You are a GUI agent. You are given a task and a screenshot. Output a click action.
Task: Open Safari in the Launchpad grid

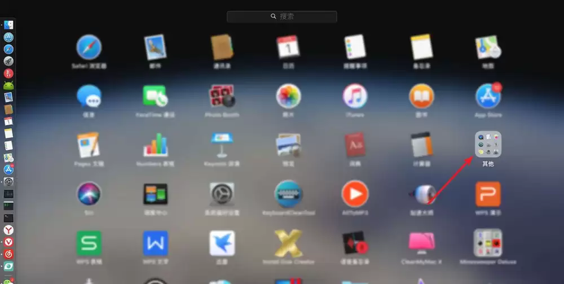click(x=89, y=47)
